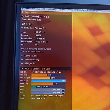Uncheck the GPU graphs checkbox

22,63
